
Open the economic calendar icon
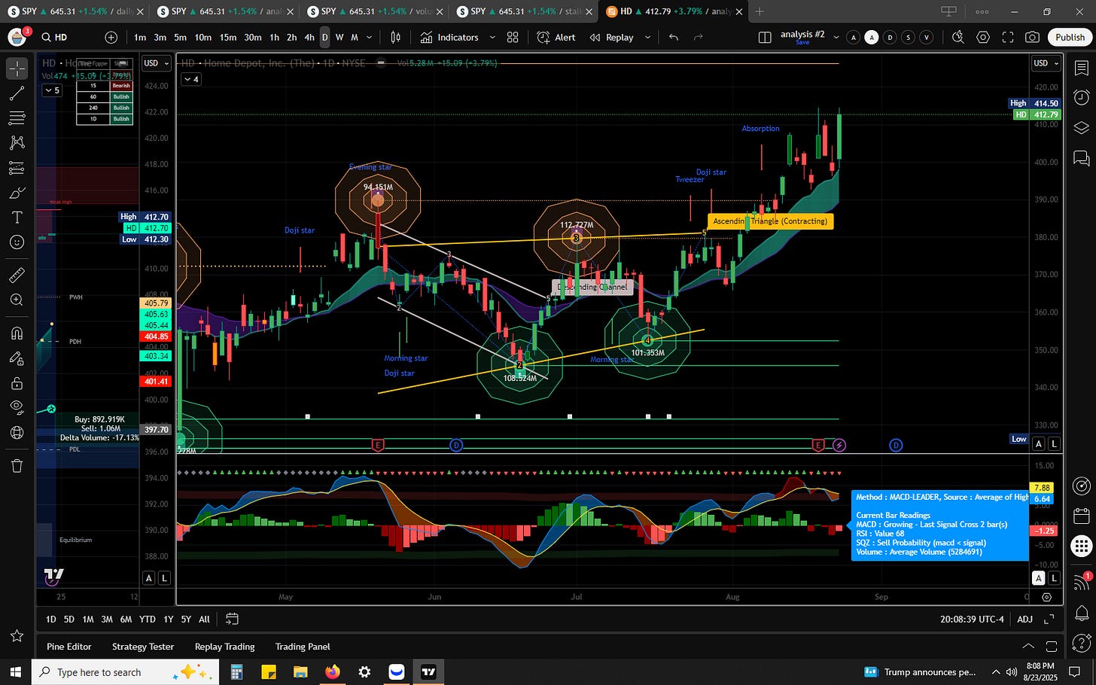tap(1081, 516)
